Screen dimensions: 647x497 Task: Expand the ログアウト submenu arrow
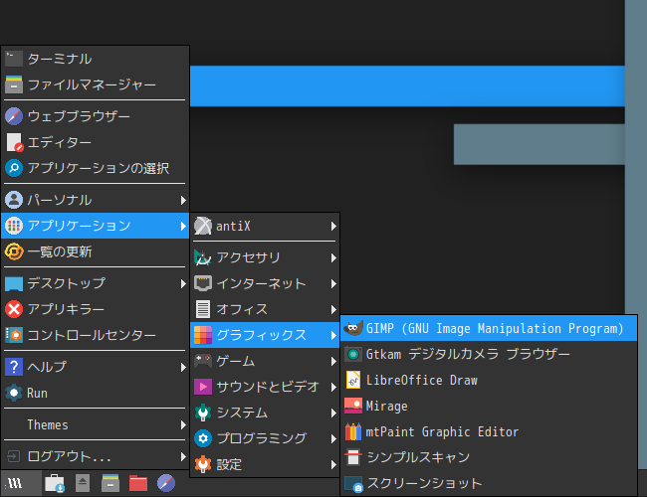(183, 456)
